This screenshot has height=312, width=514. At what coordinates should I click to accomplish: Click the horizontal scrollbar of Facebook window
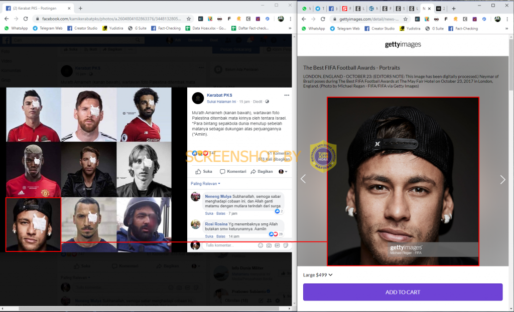(149, 308)
